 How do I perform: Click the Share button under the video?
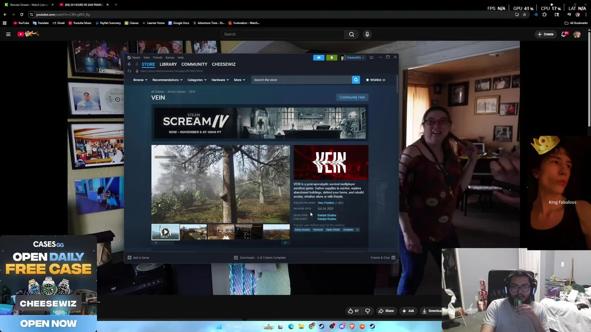tap(386, 311)
